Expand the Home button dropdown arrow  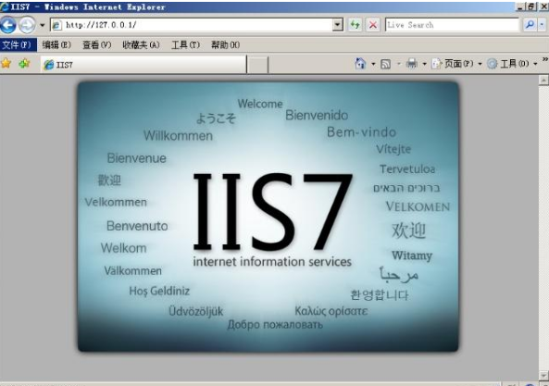pyautogui.click(x=373, y=64)
